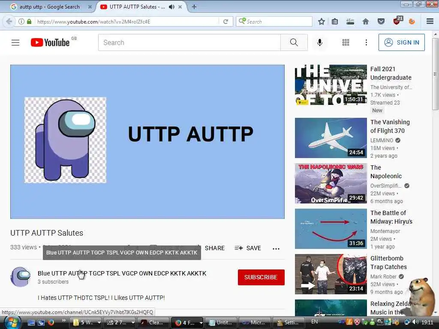
Task: Click the page's vertical scrollbar thumb
Action: pyautogui.click(x=435, y=74)
